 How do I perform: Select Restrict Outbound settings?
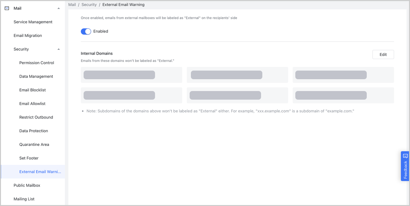pyautogui.click(x=36, y=117)
